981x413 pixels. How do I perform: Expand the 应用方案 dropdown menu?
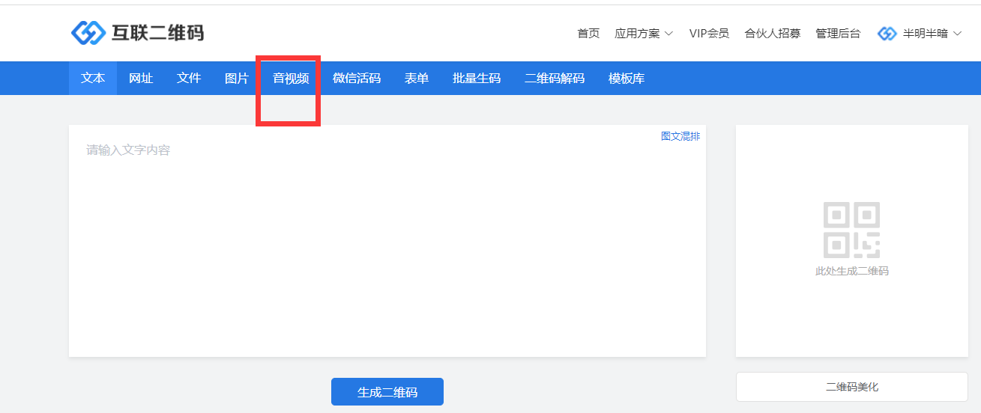(643, 34)
